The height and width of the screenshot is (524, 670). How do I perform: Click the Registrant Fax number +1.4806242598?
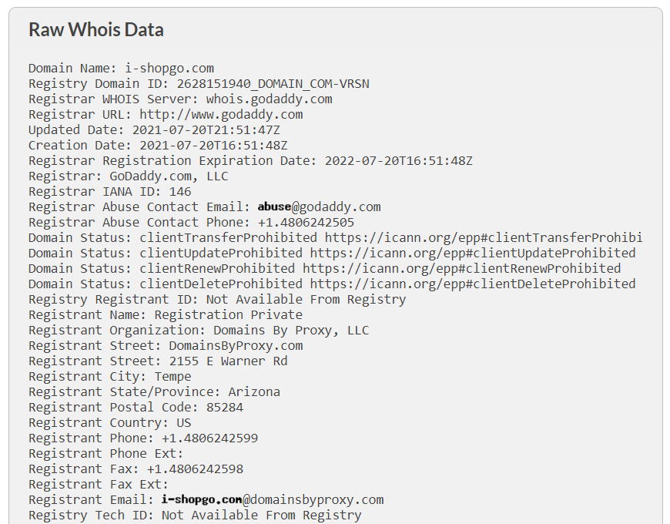[195, 469]
